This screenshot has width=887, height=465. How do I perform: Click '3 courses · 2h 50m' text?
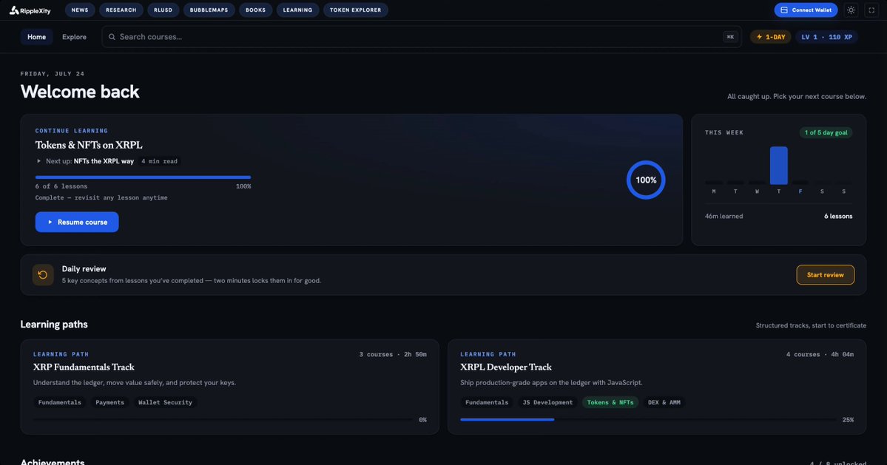point(393,354)
